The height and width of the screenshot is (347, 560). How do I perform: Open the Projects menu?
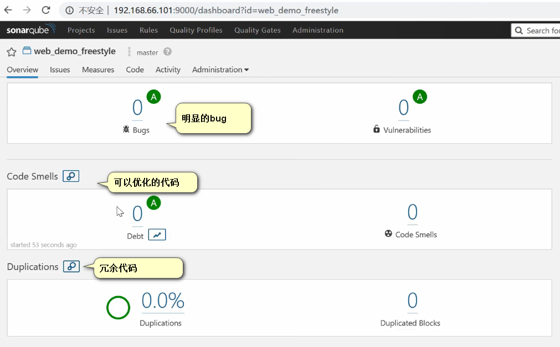81,30
